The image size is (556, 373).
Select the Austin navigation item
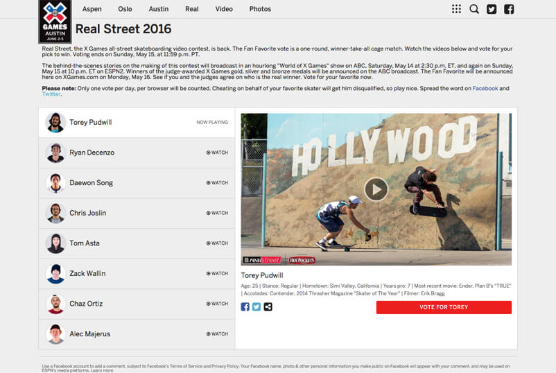[x=158, y=9]
